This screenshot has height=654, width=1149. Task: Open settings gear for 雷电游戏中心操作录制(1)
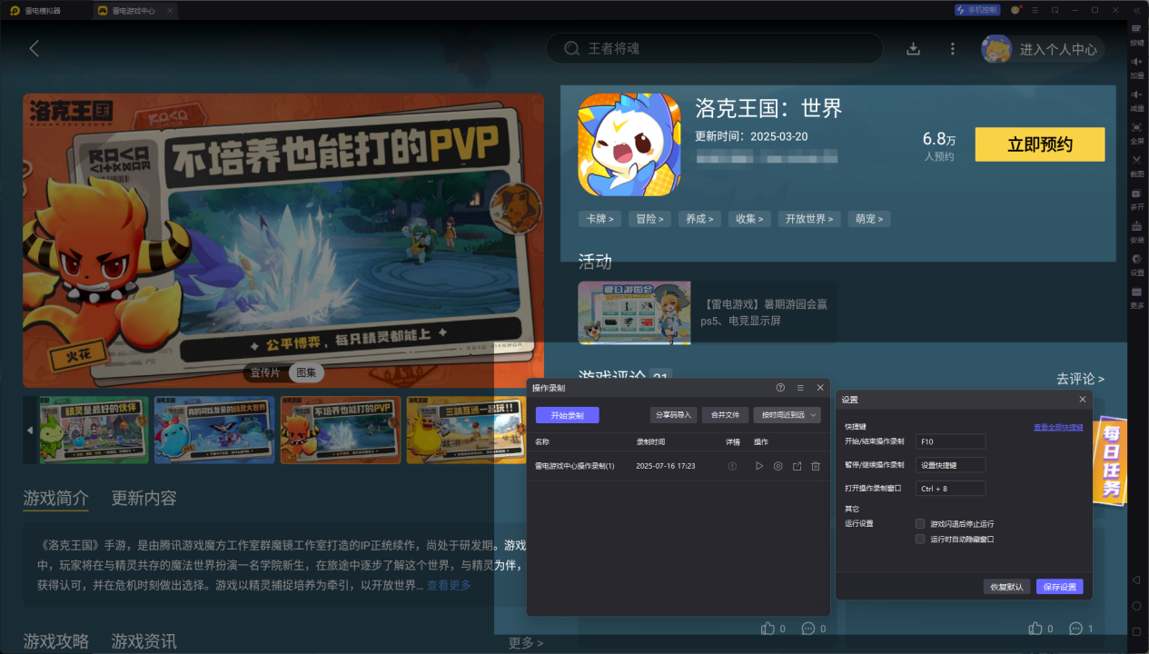[x=778, y=466]
